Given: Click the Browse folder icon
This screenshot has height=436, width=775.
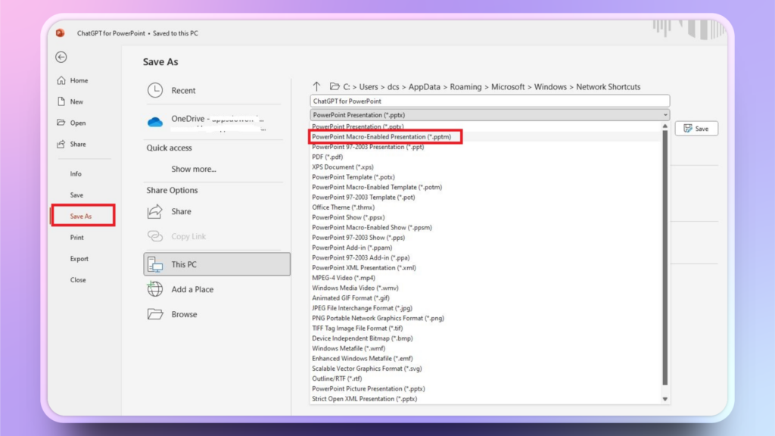Looking at the screenshot, I should tap(155, 314).
